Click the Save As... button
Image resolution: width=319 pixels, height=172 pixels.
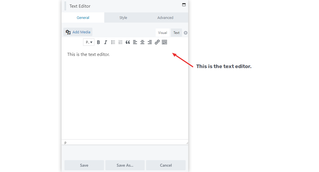tap(125, 165)
